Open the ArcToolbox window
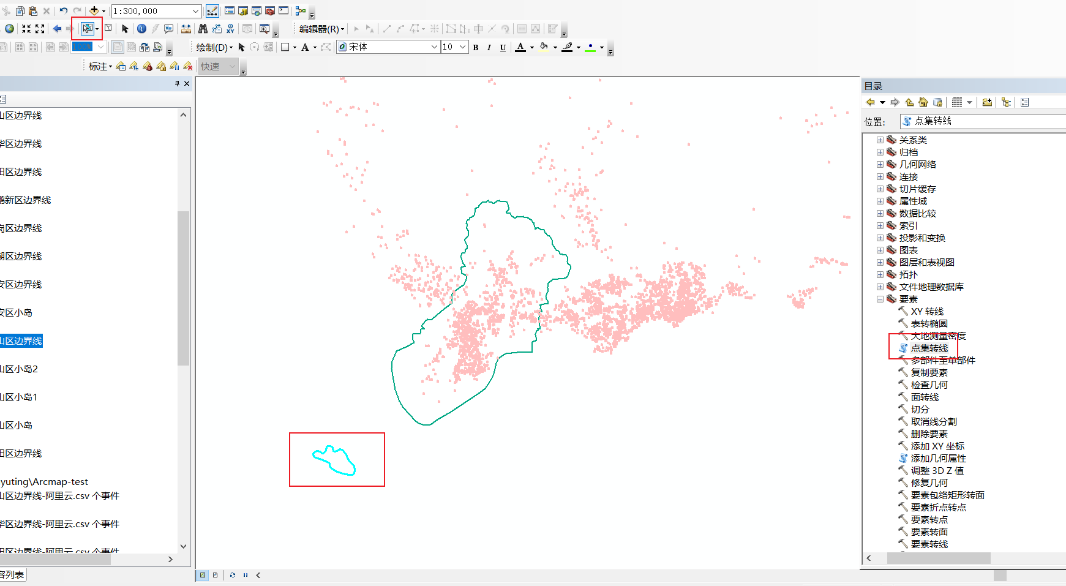The width and height of the screenshot is (1066, 586). (x=269, y=10)
